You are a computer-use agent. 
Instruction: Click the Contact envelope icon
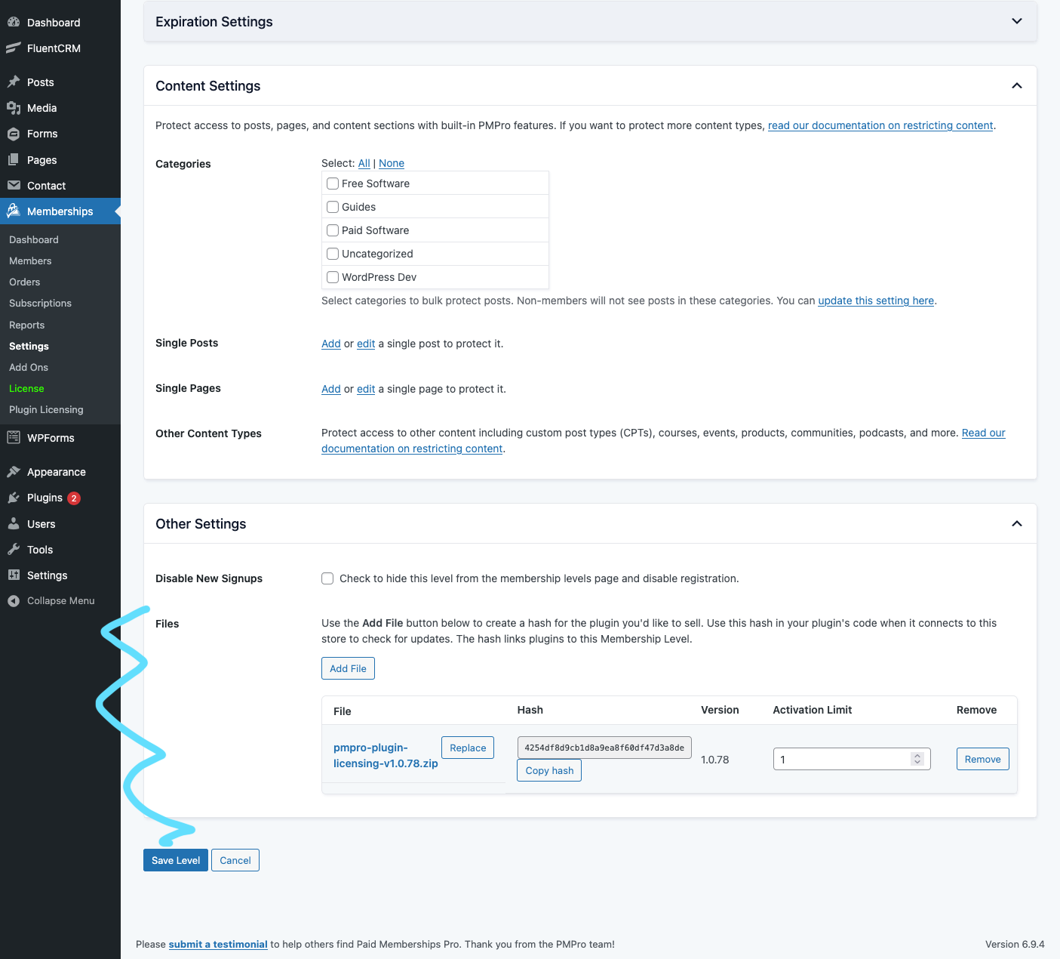[14, 185]
